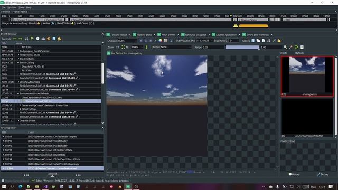Jump to event flag icon in Event Browser

click(x=32, y=39)
